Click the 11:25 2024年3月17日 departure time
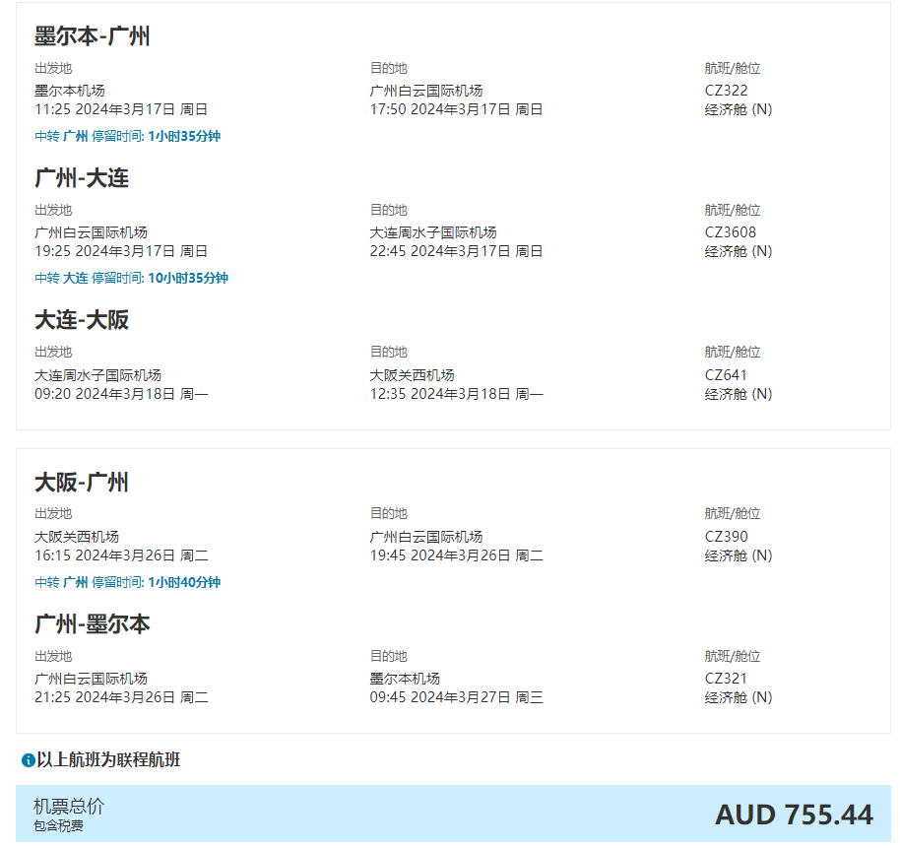Image resolution: width=900 pixels, height=848 pixels. [x=120, y=109]
